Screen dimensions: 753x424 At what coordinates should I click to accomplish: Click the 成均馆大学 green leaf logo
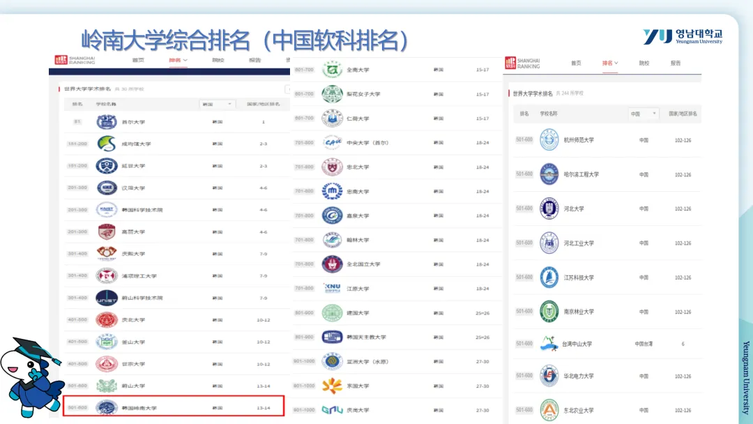pos(107,144)
